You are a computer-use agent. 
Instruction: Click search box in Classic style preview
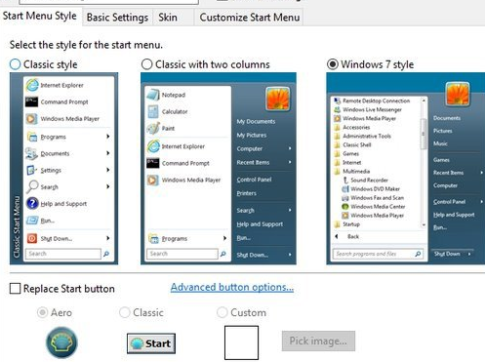click(x=63, y=254)
